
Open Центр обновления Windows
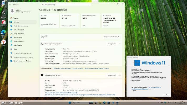(23, 61)
